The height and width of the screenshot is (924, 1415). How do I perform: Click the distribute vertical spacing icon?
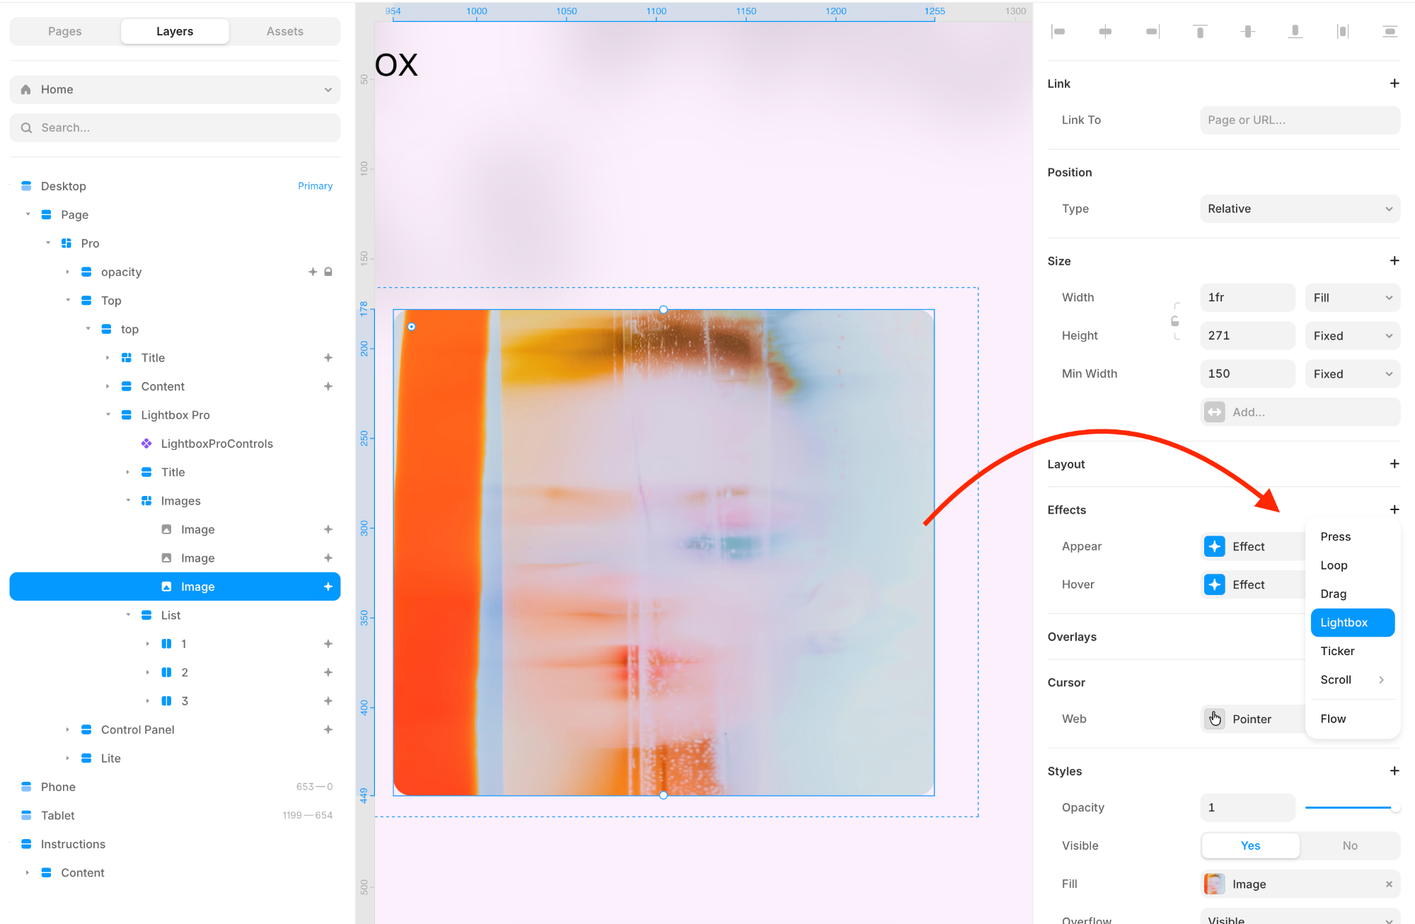tap(1390, 31)
